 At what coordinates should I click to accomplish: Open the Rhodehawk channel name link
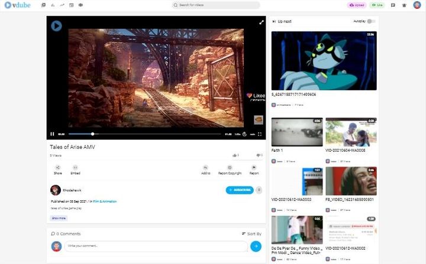72,191
